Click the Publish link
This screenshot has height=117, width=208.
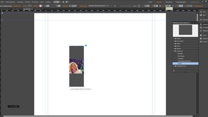point(181,2)
